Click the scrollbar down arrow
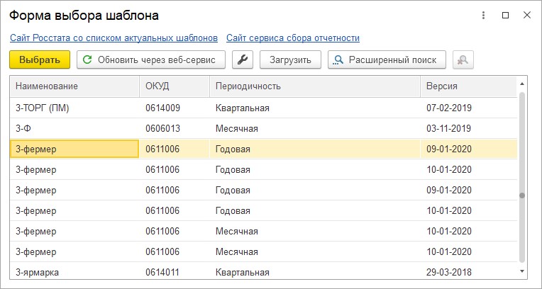The width and height of the screenshot is (542, 289). pos(522,271)
